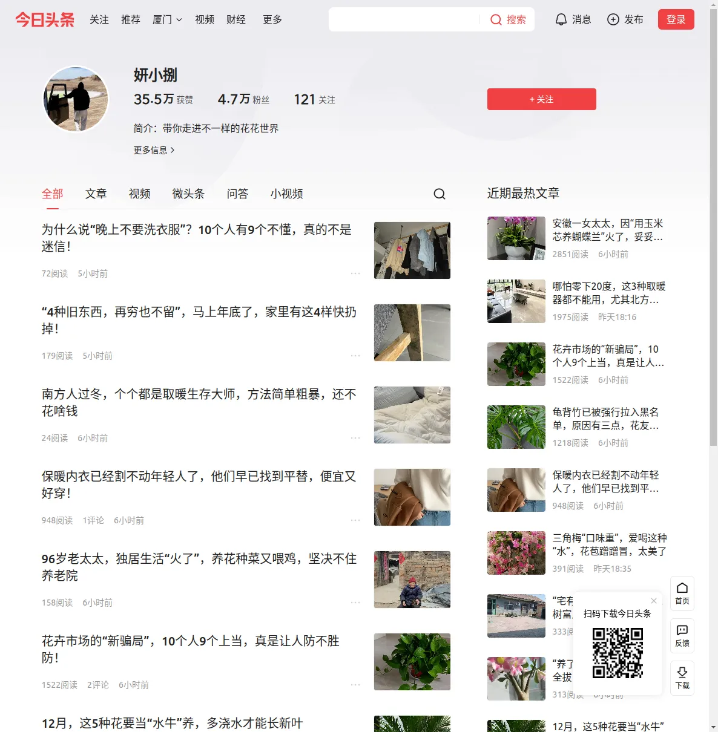The image size is (718, 732).
Task: Open more options for 花卉市场的新骗局 article in main feed
Action: tap(355, 685)
